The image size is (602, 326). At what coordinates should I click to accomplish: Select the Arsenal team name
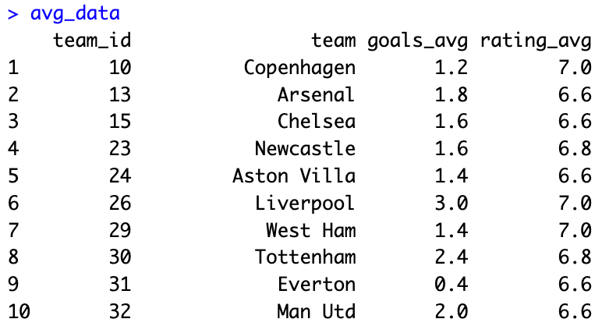[316, 95]
